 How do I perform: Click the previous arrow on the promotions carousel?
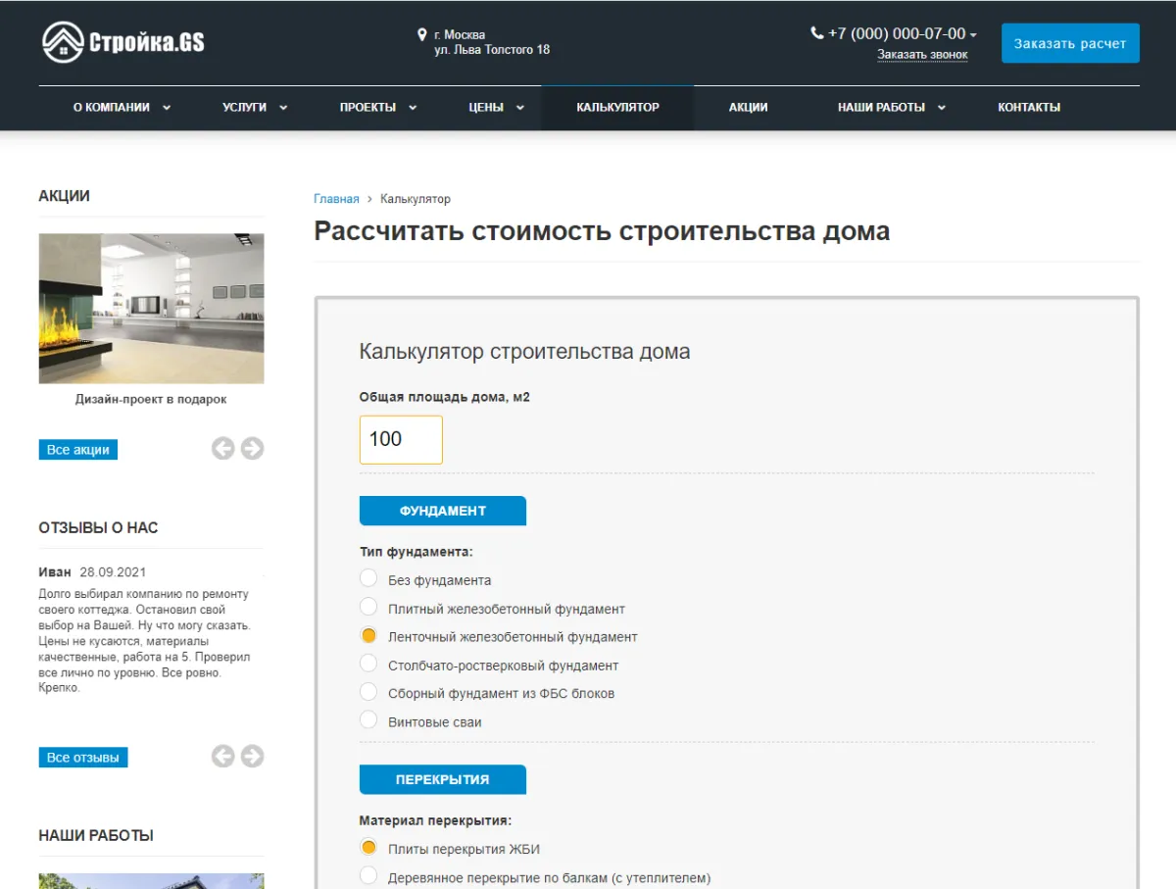222,448
